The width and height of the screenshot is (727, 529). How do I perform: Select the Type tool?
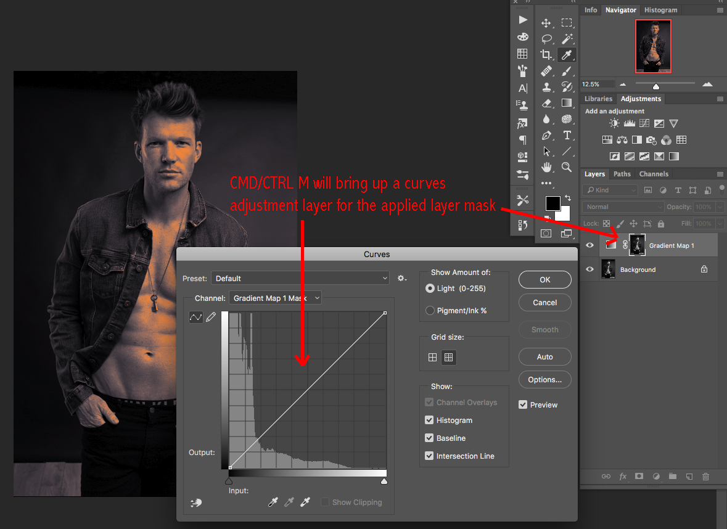pyautogui.click(x=567, y=135)
